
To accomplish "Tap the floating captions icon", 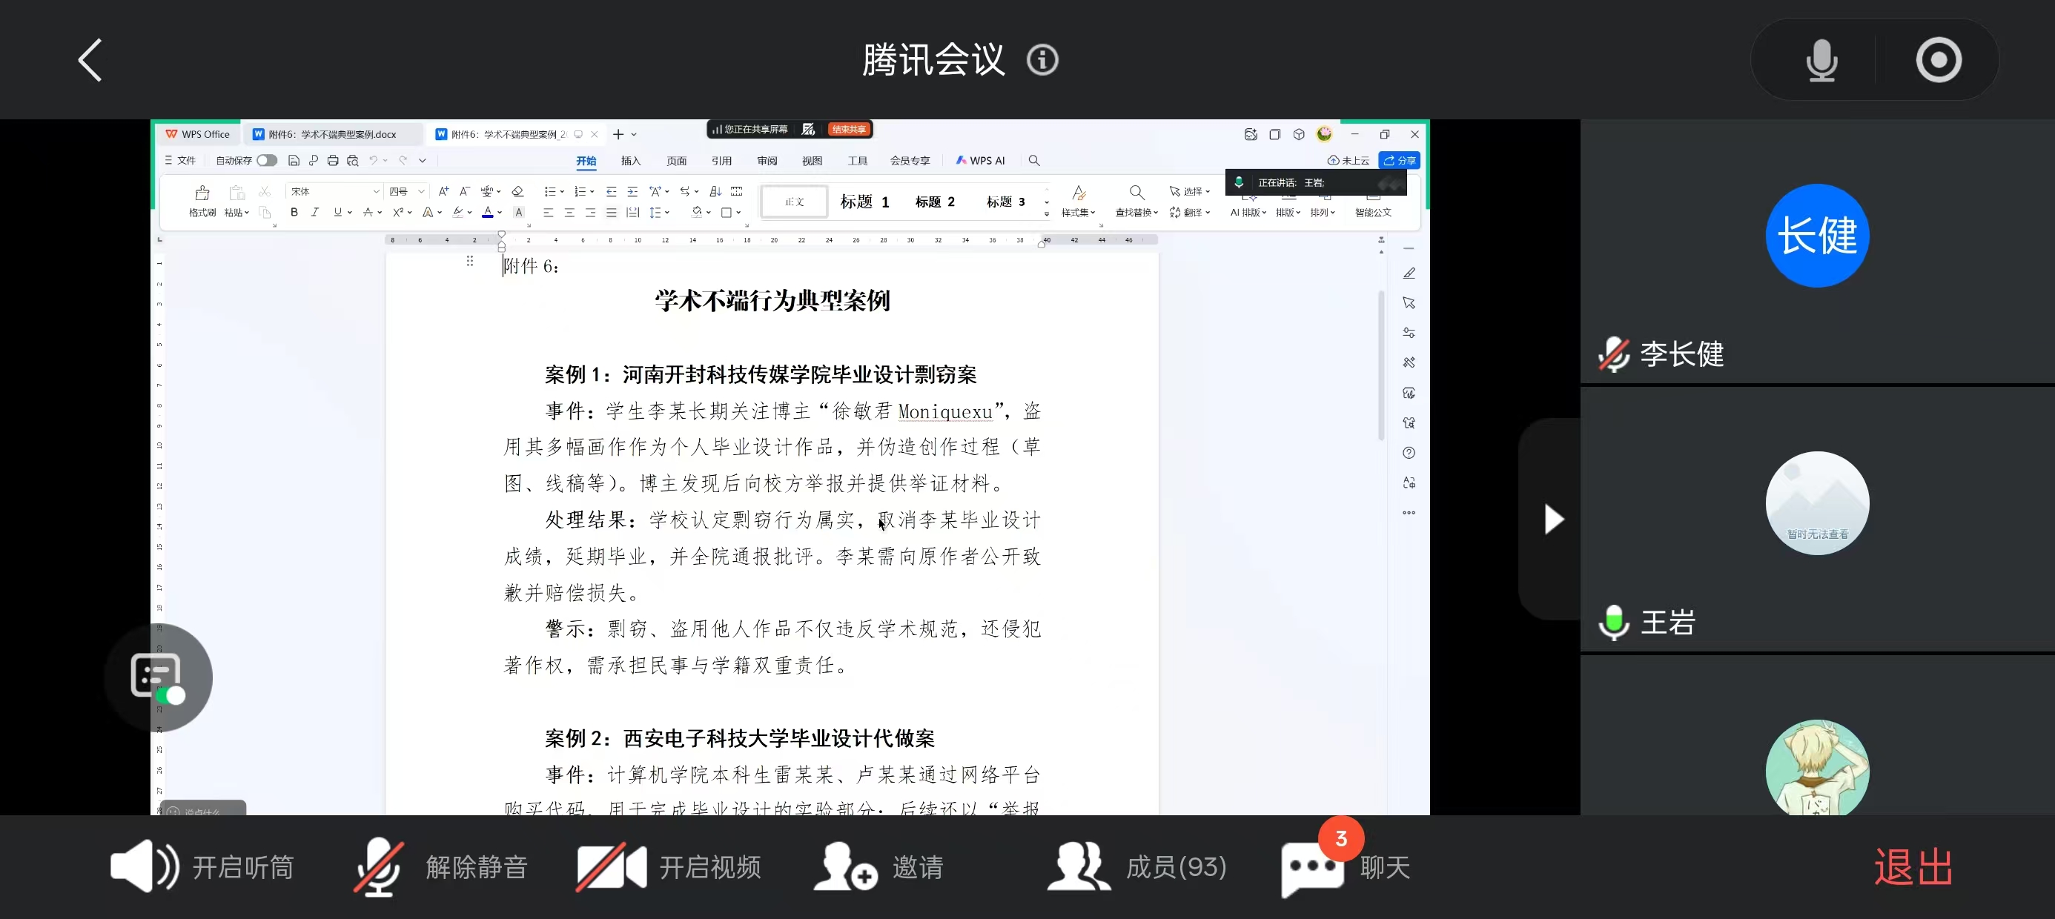I will [x=157, y=677].
